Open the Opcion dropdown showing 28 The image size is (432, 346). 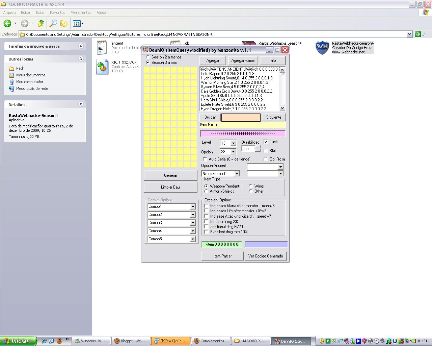(x=233, y=152)
